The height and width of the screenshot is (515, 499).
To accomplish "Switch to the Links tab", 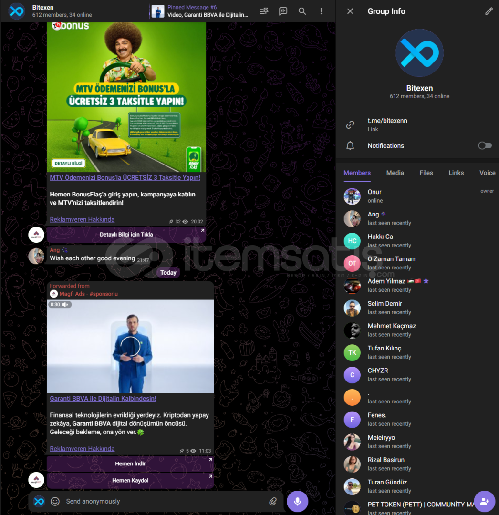I will coord(456,173).
